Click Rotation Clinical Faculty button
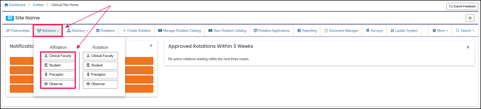This screenshot has height=109, width=481. coord(100,56)
